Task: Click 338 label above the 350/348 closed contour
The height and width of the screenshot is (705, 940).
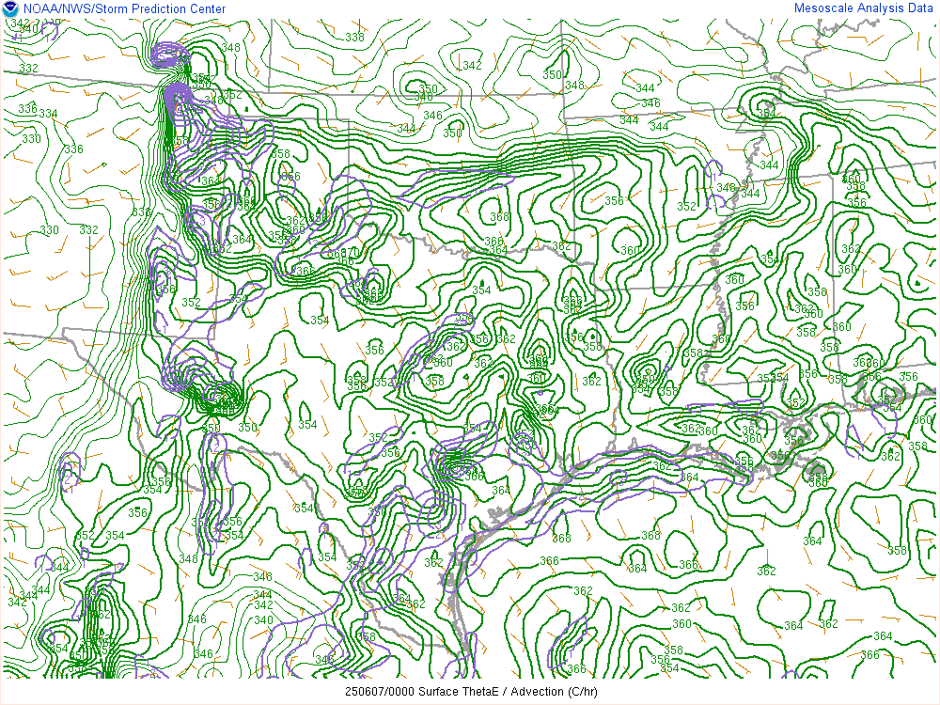Action: pos(354,38)
